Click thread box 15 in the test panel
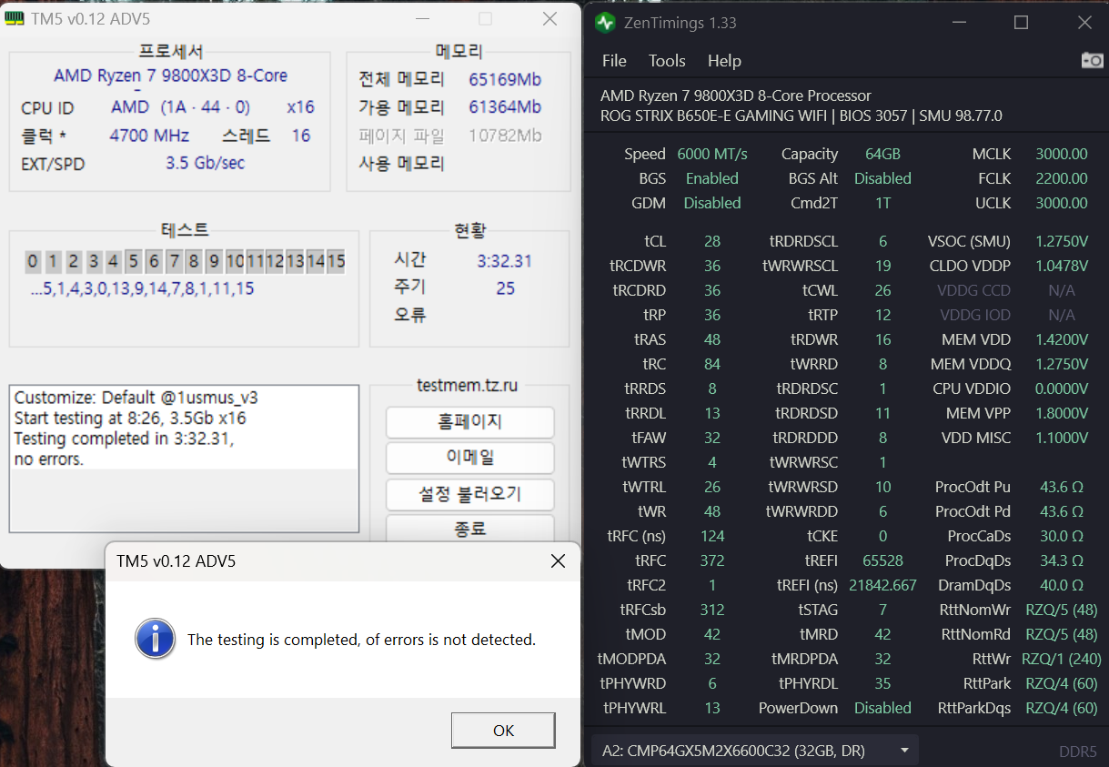 click(x=337, y=262)
